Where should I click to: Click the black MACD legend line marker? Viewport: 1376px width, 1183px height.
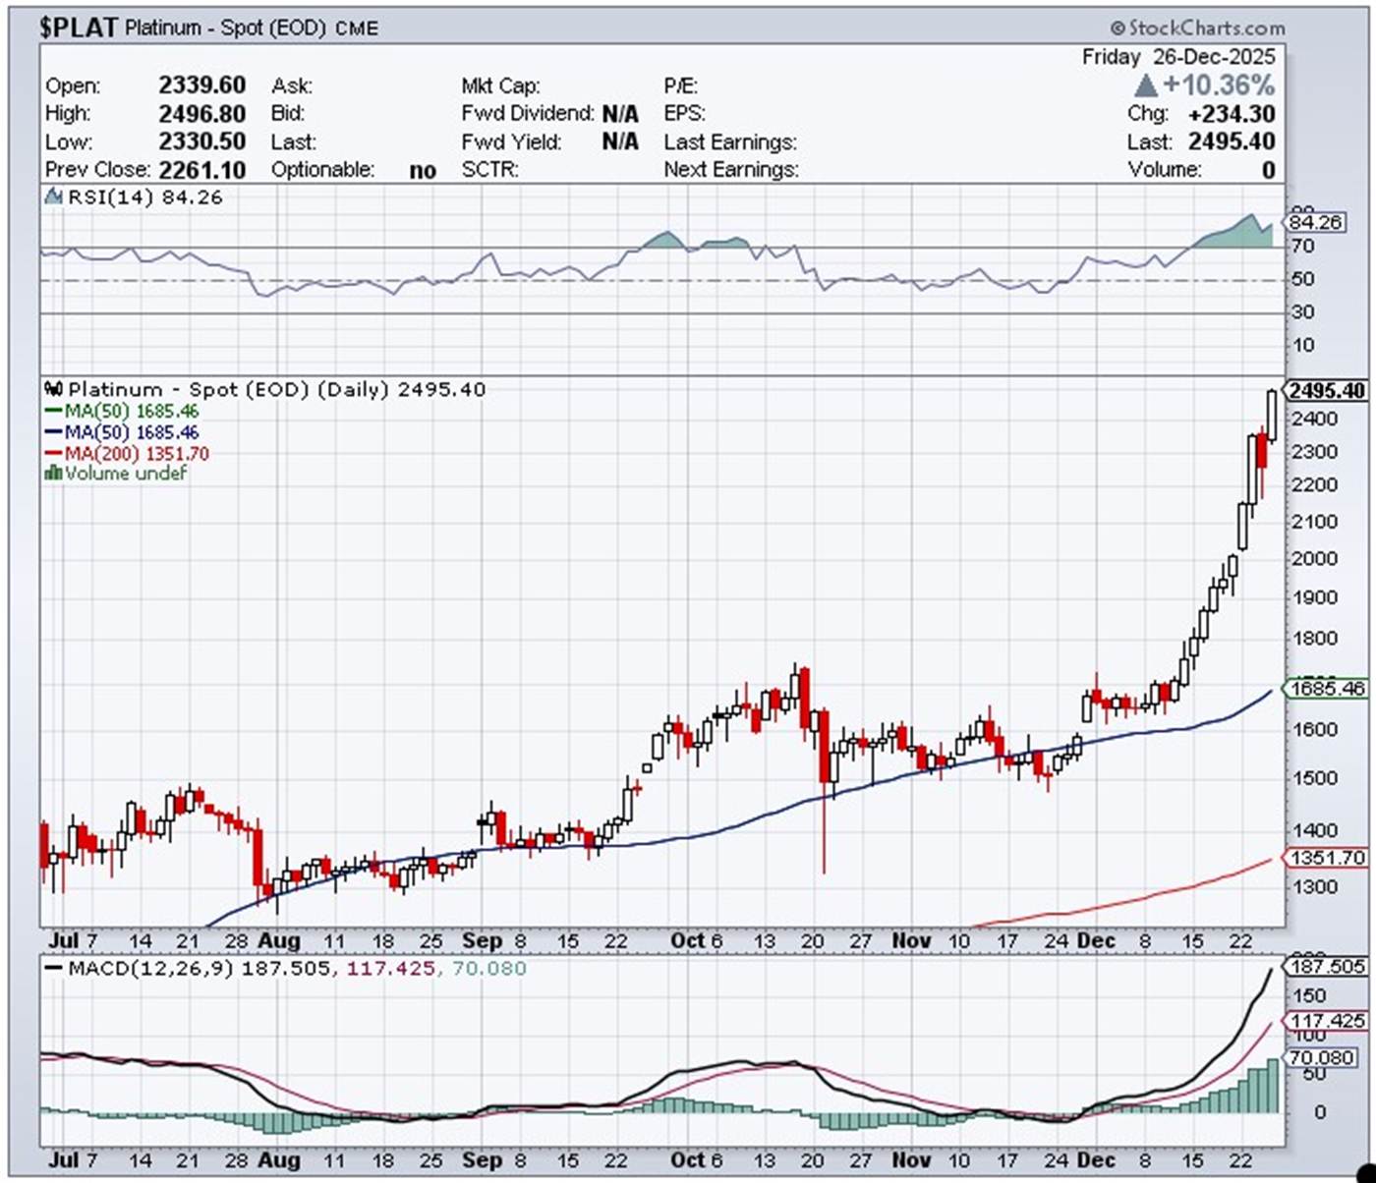(54, 969)
